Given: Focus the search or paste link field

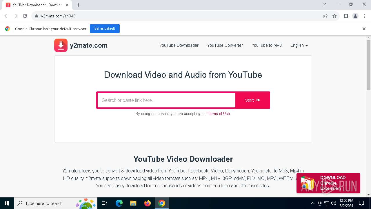Looking at the screenshot, I should coord(166,100).
